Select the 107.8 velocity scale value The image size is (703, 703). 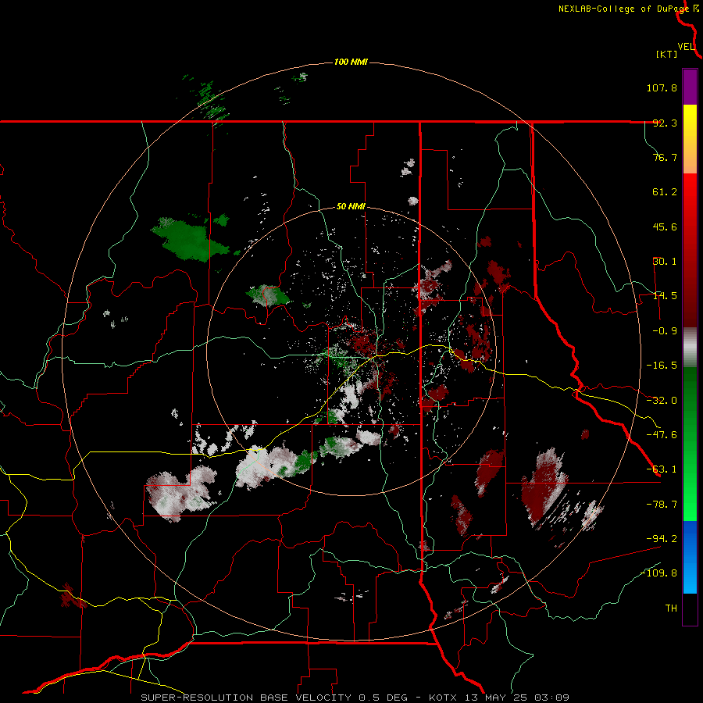tap(662, 87)
